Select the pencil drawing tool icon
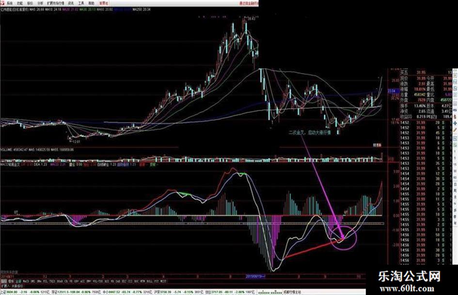 coord(455,129)
